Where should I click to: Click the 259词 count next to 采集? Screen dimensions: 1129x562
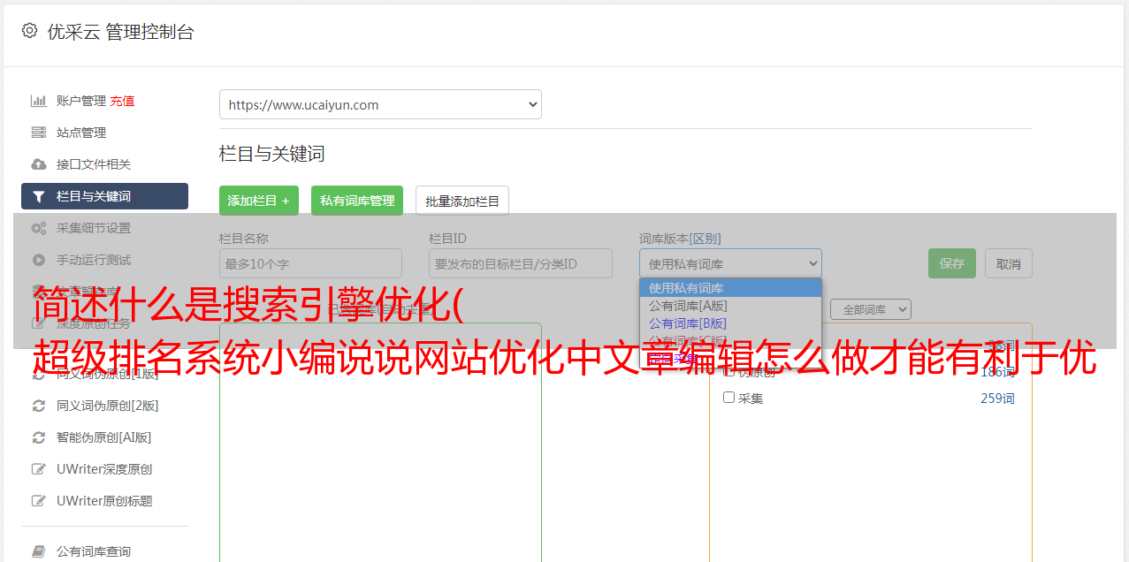click(x=997, y=399)
